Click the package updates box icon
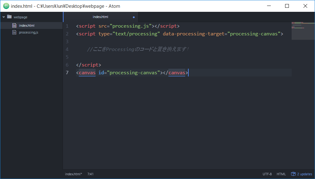Screen dimensions: 315x179 (293, 174)
